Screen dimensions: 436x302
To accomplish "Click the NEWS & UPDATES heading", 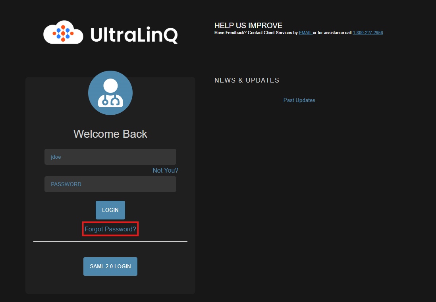I will 247,80.
